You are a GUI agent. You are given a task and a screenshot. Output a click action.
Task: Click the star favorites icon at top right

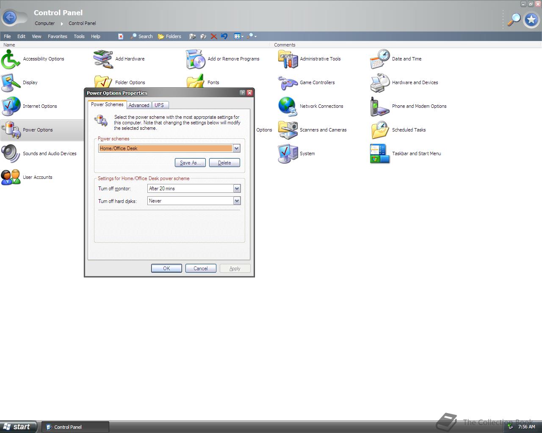[531, 19]
